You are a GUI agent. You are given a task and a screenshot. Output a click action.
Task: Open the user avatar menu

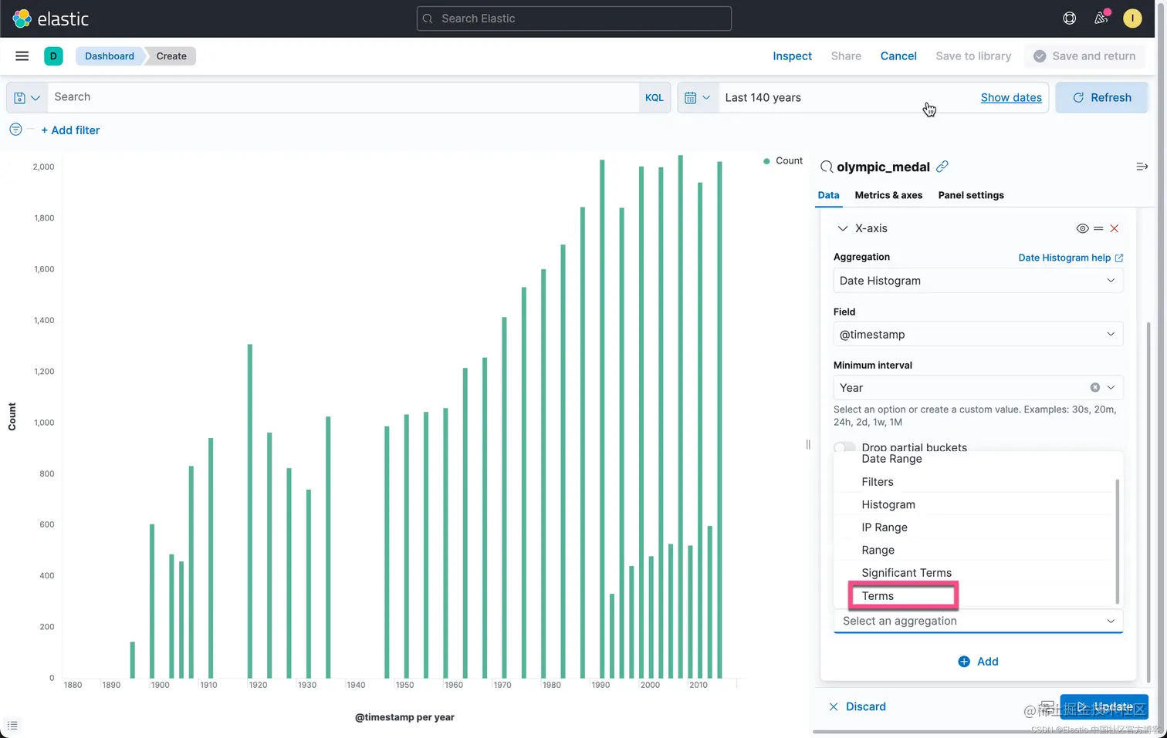pyautogui.click(x=1132, y=18)
